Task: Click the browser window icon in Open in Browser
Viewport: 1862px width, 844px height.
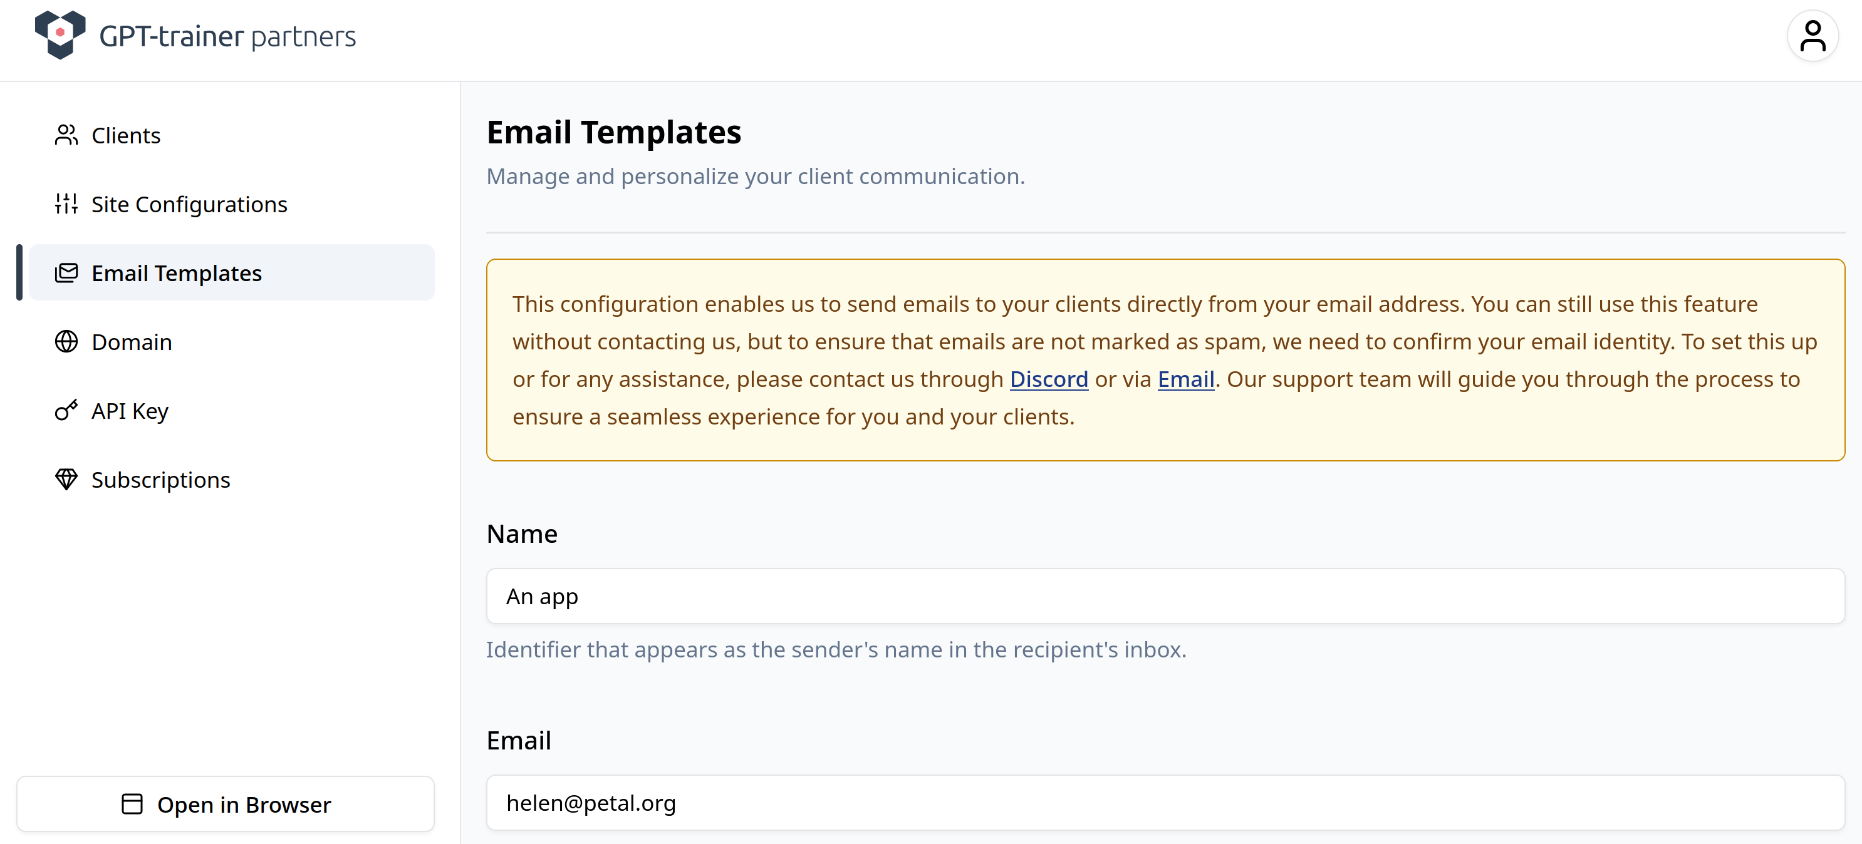Action: tap(132, 805)
